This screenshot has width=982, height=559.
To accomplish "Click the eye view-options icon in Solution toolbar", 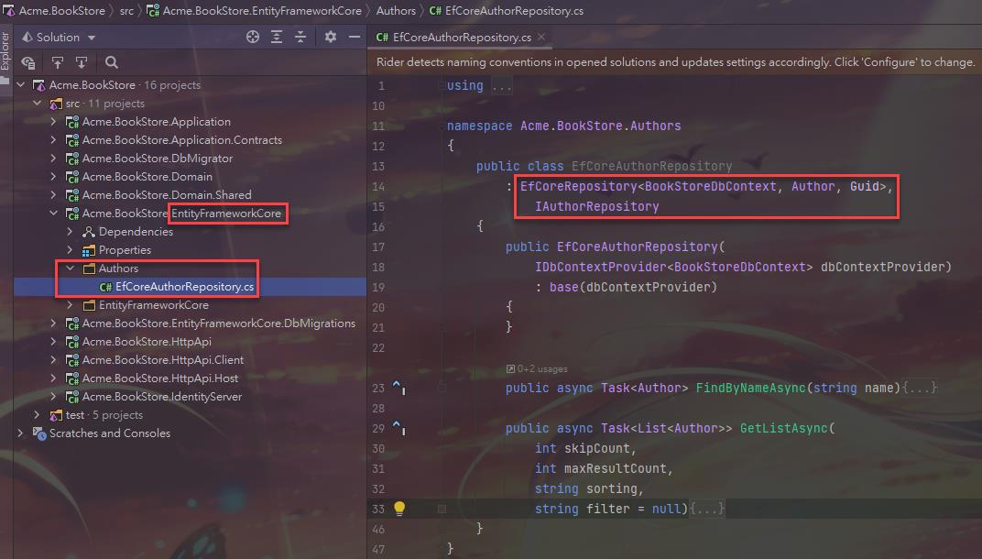I will [x=28, y=62].
